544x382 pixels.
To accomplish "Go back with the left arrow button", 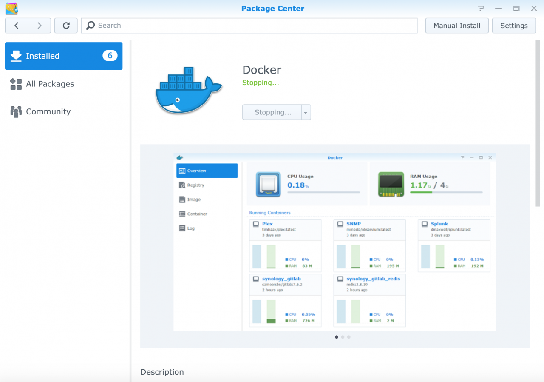I will click(17, 26).
